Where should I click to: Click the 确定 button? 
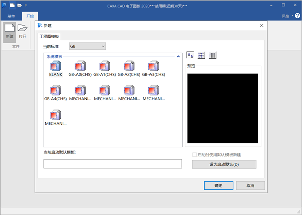pos(218,185)
